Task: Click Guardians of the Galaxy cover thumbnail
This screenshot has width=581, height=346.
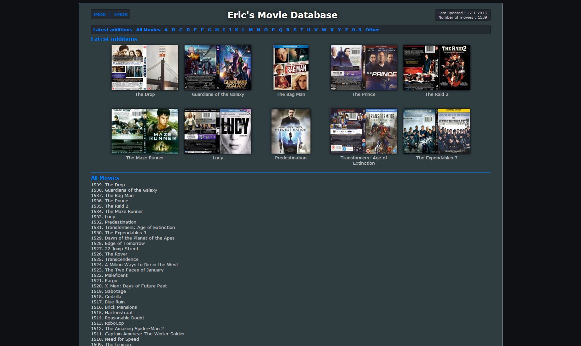Action: tap(218, 68)
